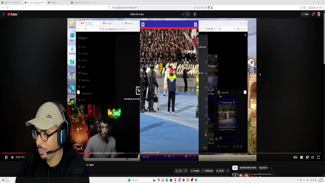Image resolution: width=325 pixels, height=183 pixels.
Task: Open File Explorer from taskbar
Action: pos(163,180)
